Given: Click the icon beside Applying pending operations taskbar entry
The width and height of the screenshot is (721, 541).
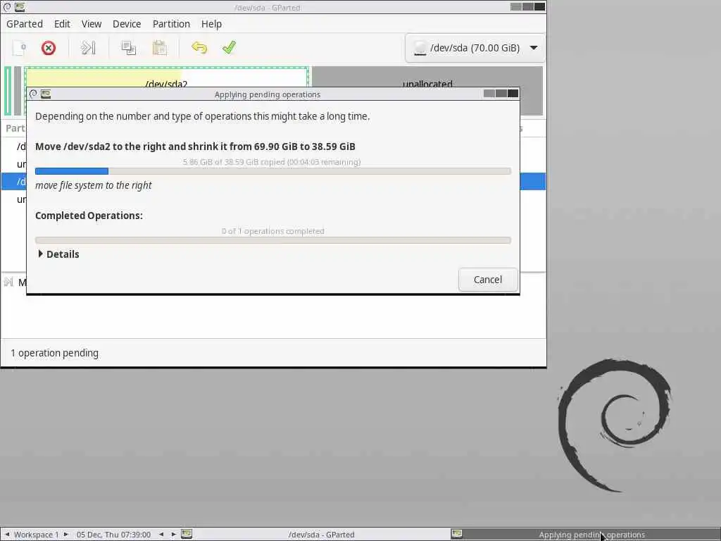Looking at the screenshot, I should (x=456, y=534).
